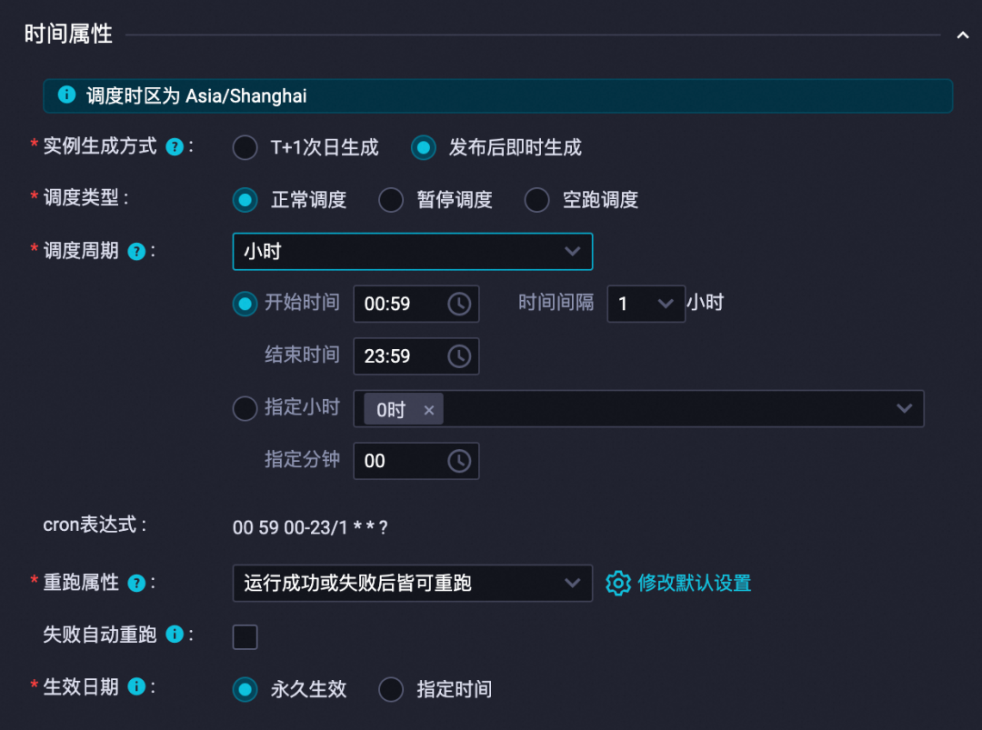Click info icon beside 生效日期 label
Viewport: 982px width, 730px height.
[135, 686]
